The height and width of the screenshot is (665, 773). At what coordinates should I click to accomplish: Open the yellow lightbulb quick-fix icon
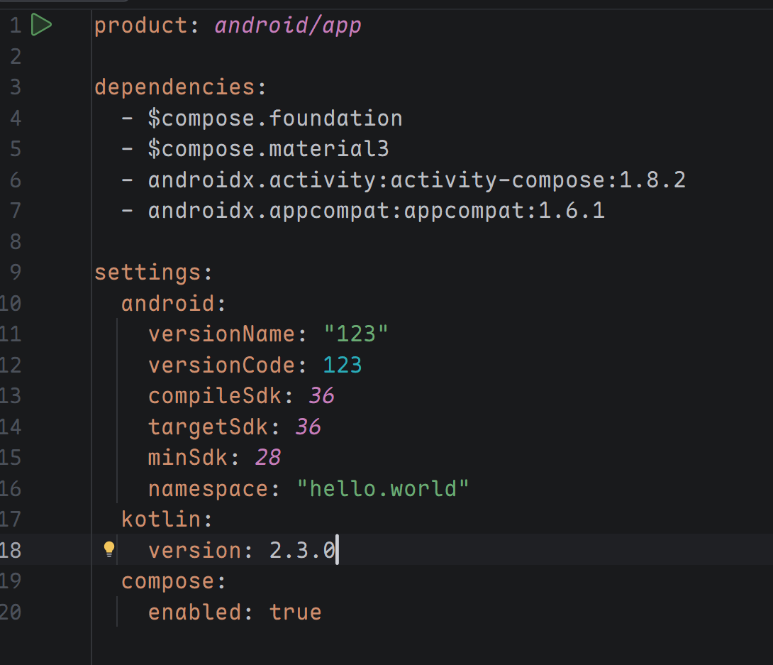(x=109, y=549)
